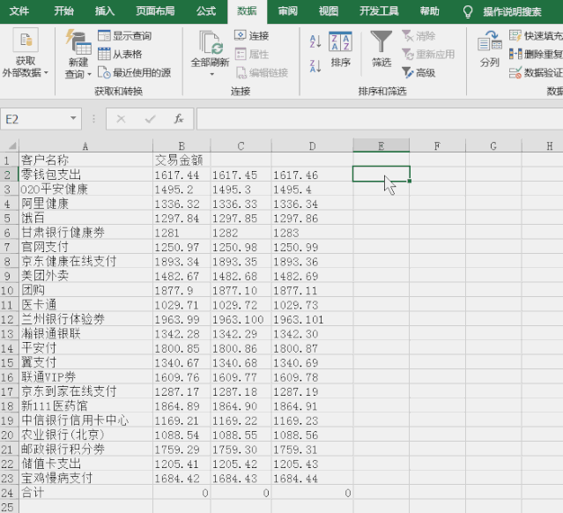Open the 获取外部数据 dropdown
The image size is (563, 513).
point(26,54)
